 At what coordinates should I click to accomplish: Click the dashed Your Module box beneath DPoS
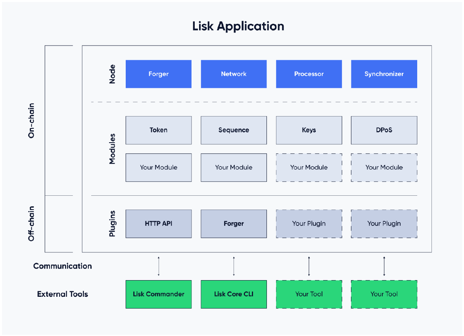[x=384, y=168]
